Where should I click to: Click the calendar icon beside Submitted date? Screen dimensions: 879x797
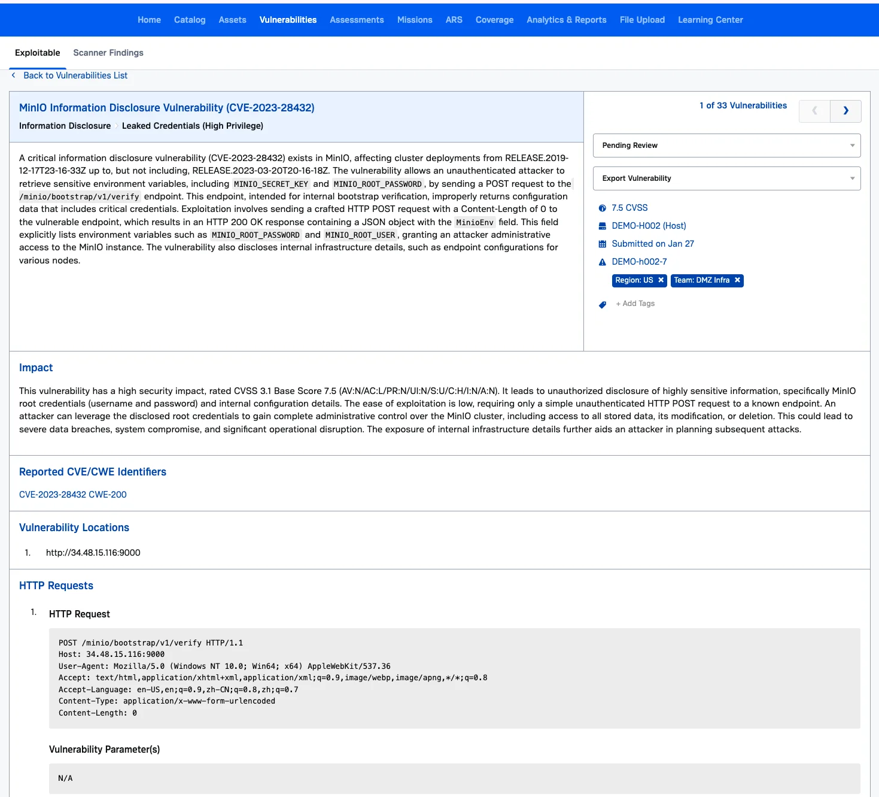602,244
